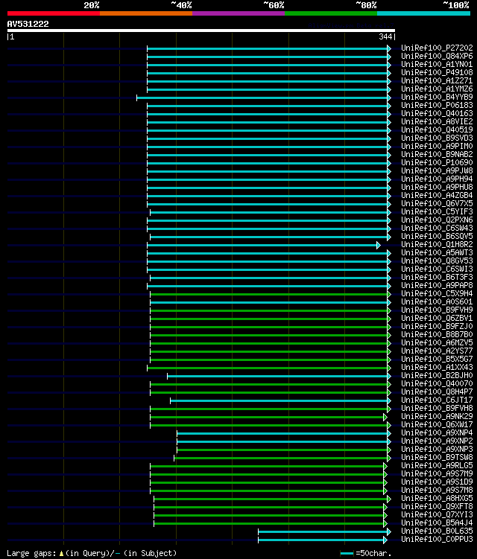Pick the UniRef100_A5AWT3 hit name
477x559 pixels.
click(x=437, y=253)
